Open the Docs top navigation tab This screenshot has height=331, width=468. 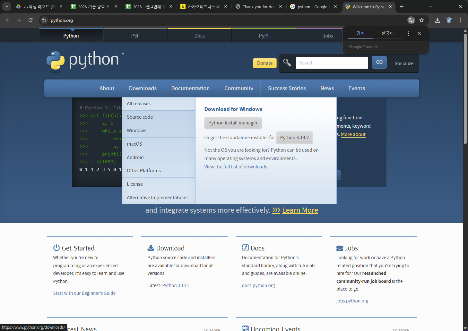pyautogui.click(x=199, y=36)
